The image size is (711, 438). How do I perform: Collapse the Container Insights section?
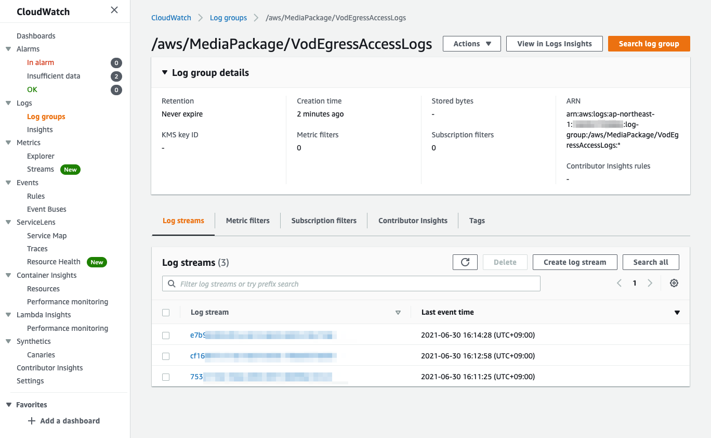point(8,275)
